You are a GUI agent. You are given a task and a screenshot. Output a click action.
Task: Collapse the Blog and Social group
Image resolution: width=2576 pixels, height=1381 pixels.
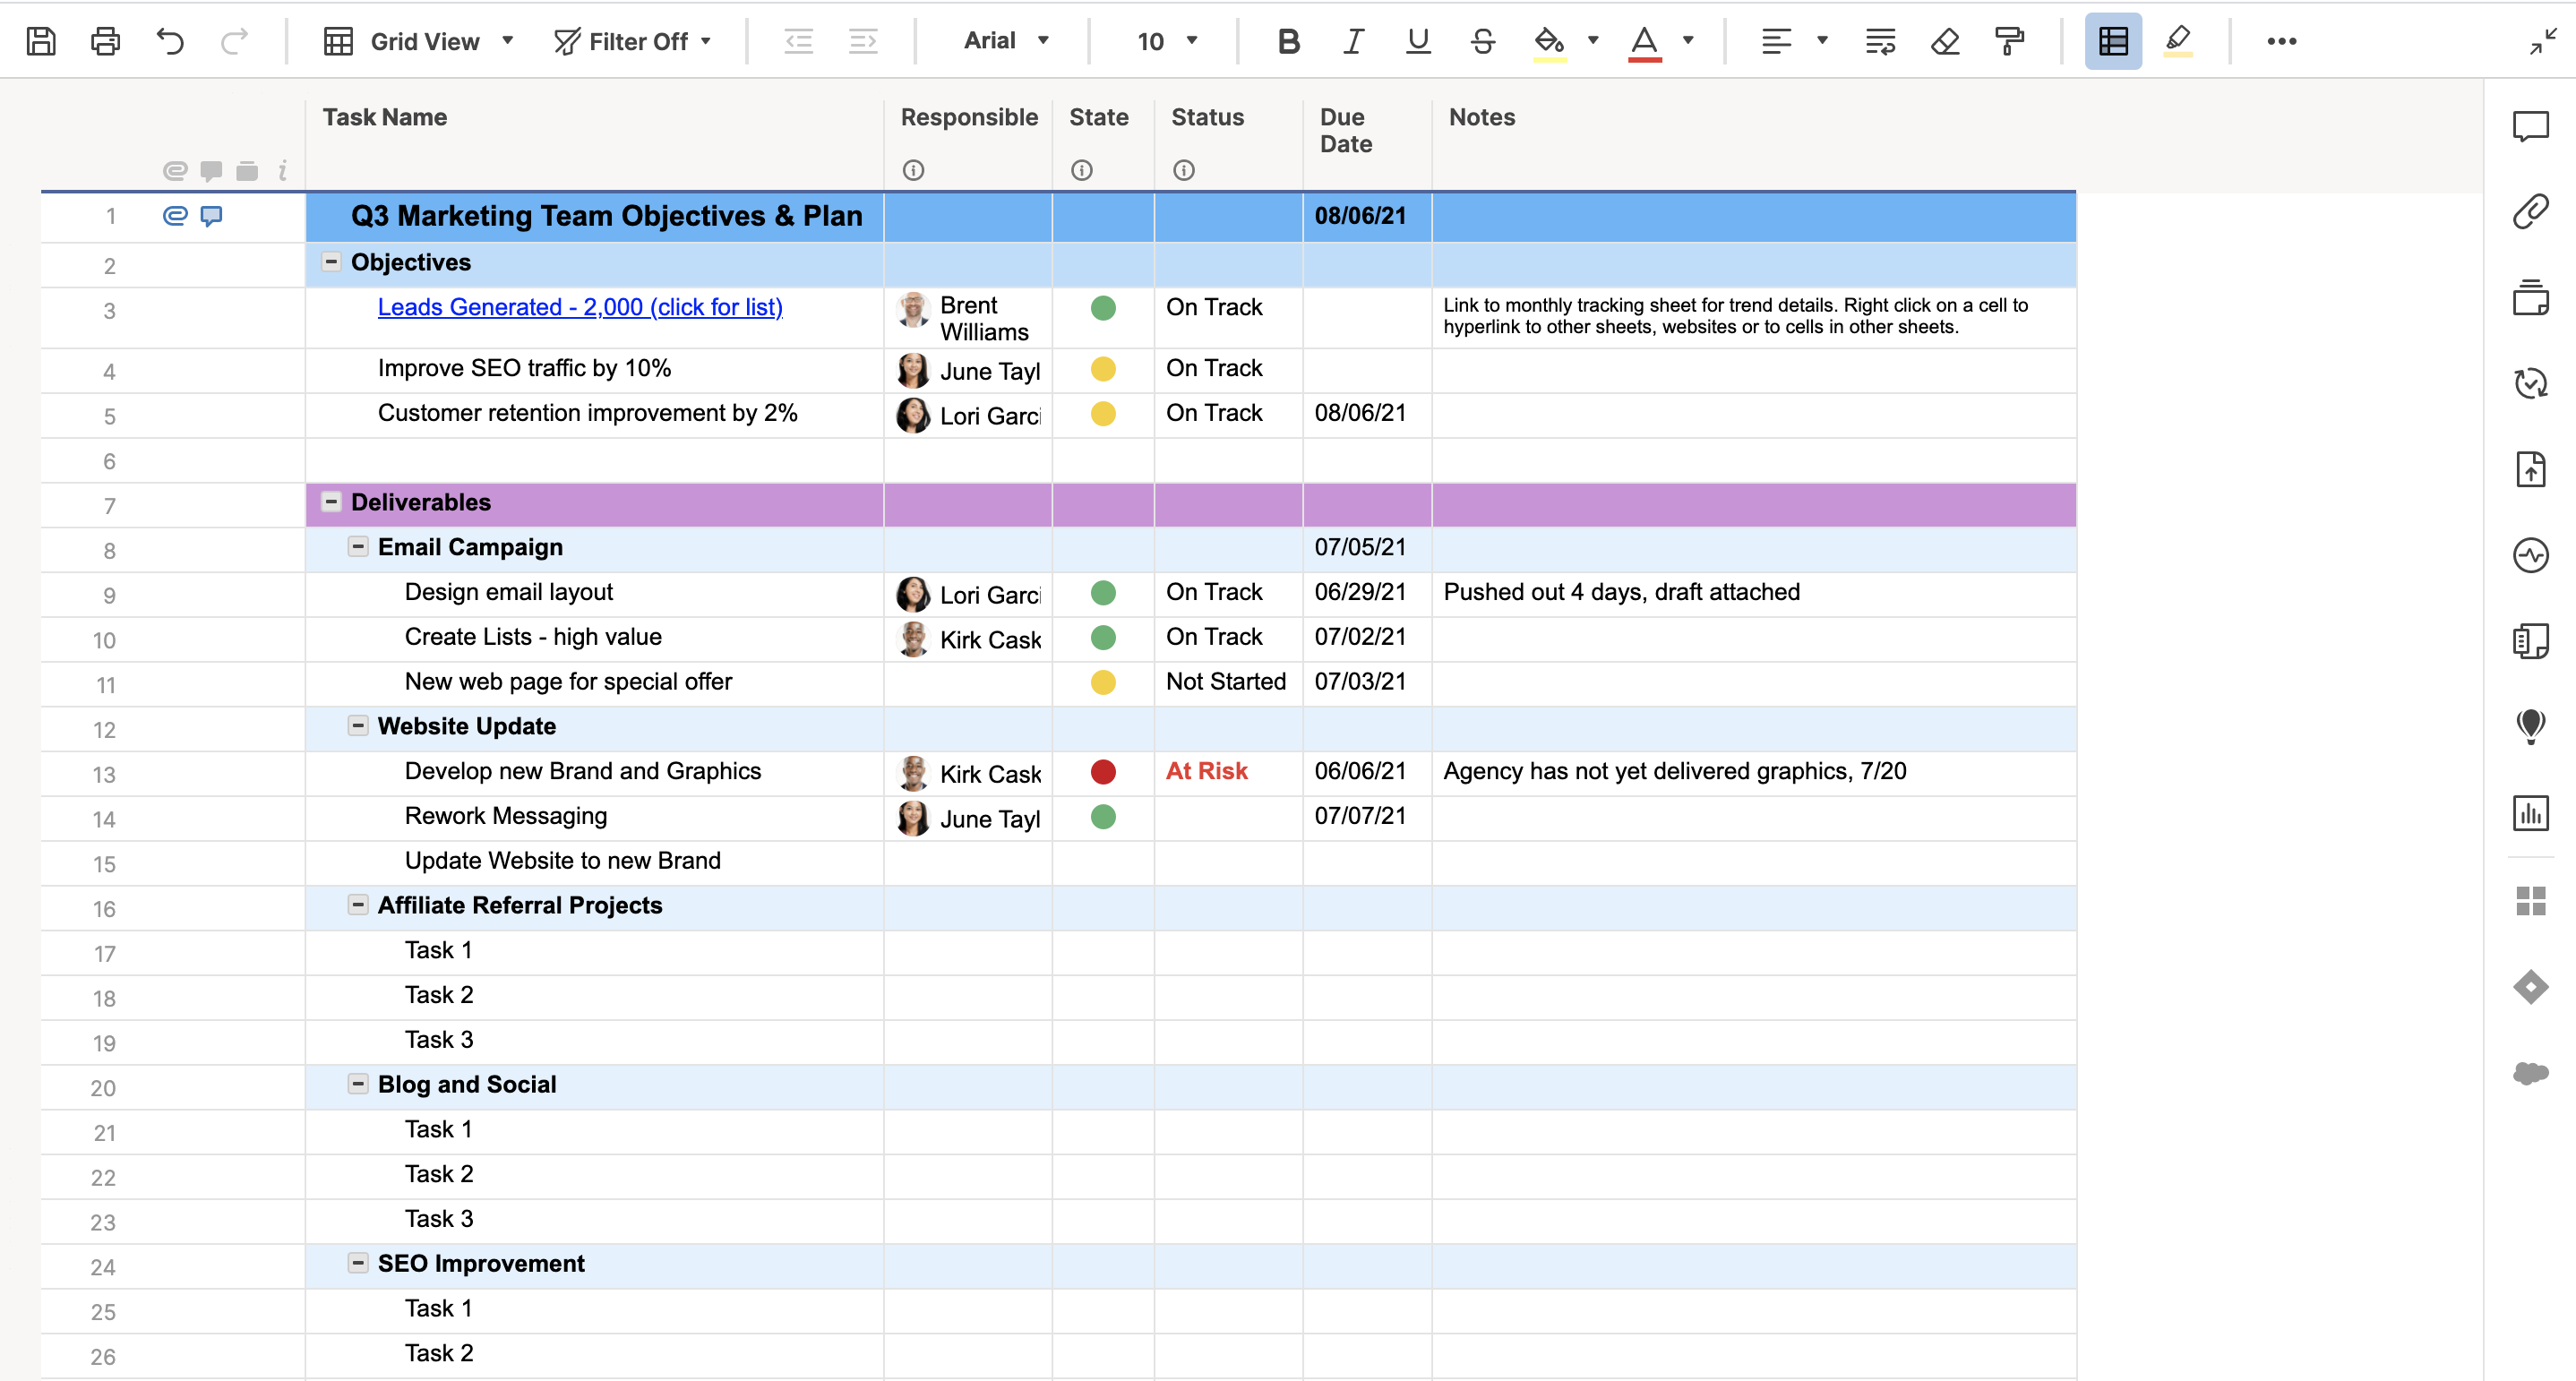coord(358,1083)
